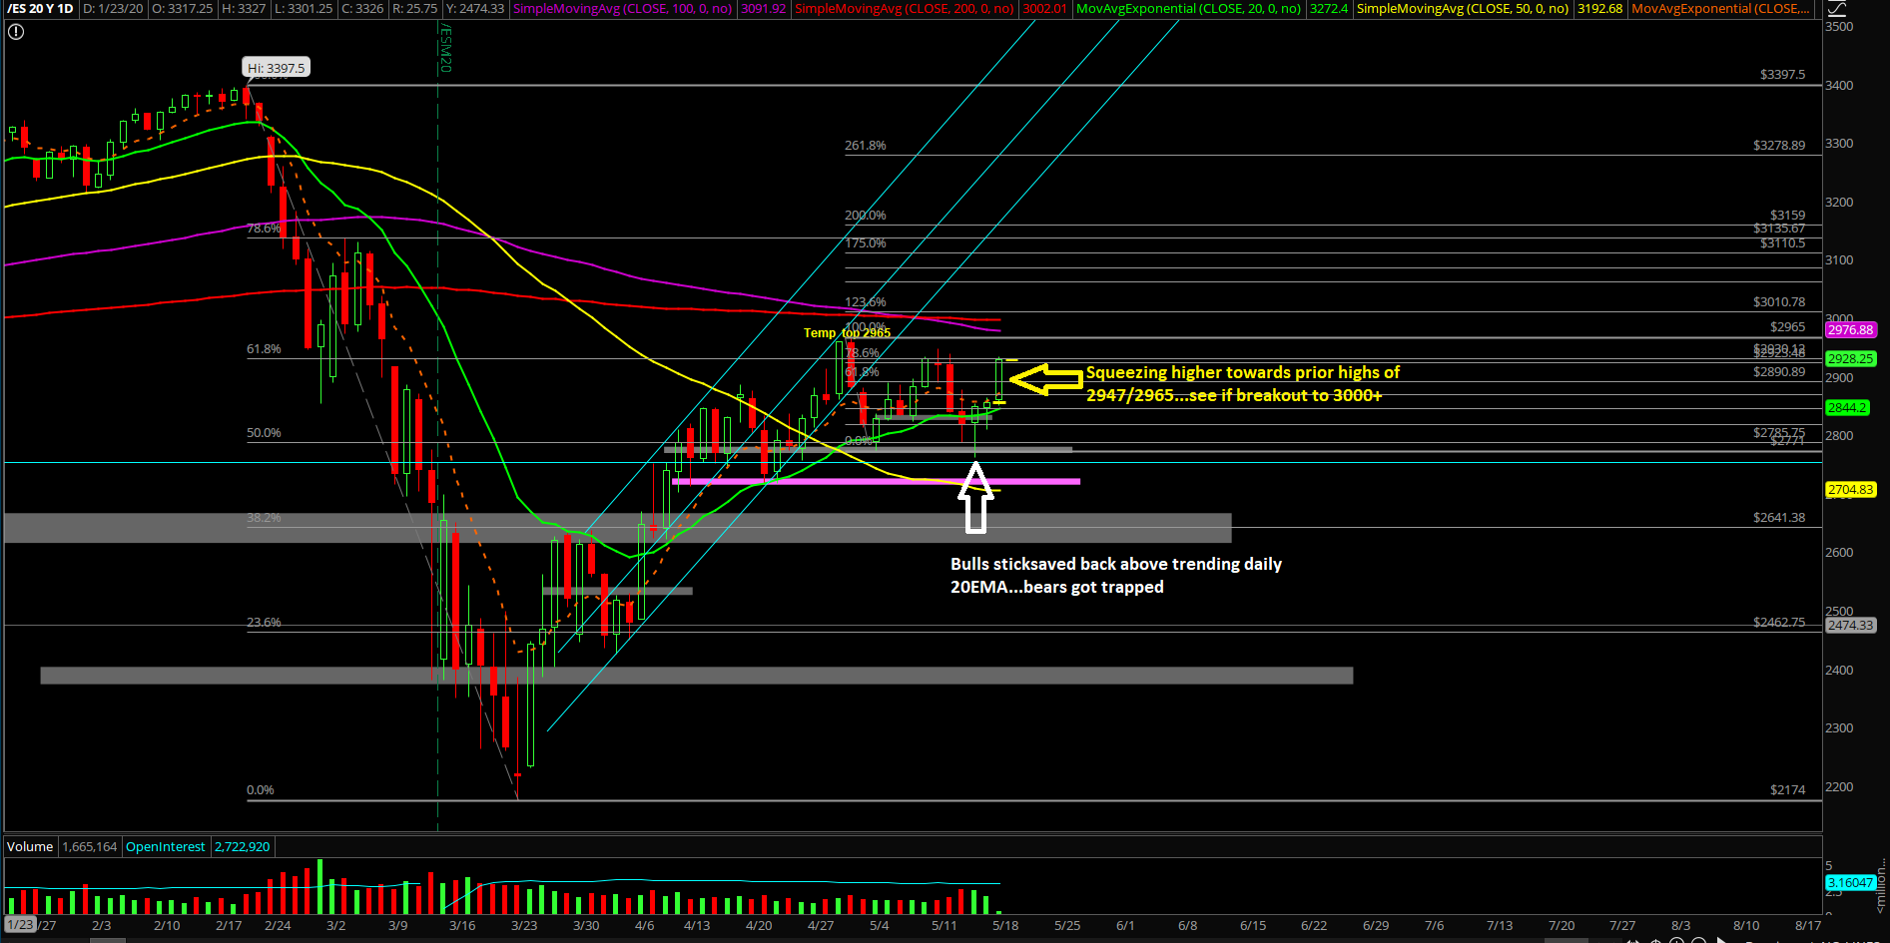Screen dimensions: 1890x943
Task: Click the $2462.75 Fibonacci price label
Action: coord(1779,623)
